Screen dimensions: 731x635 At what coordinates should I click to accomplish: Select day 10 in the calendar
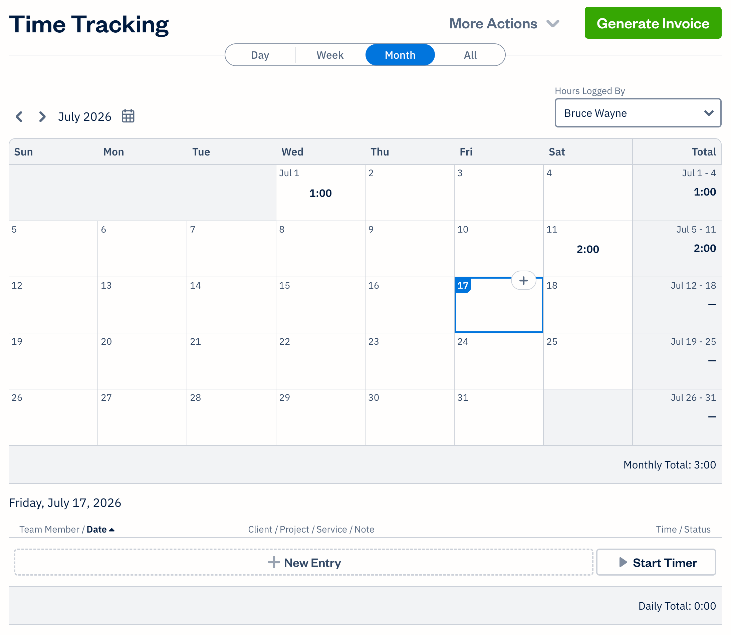click(x=499, y=249)
